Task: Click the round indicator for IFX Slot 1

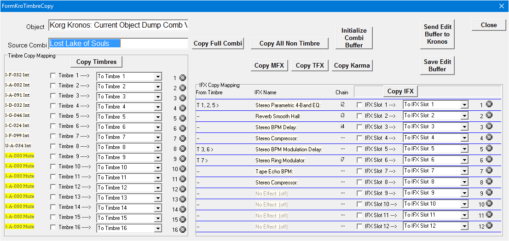Action: click(x=489, y=104)
